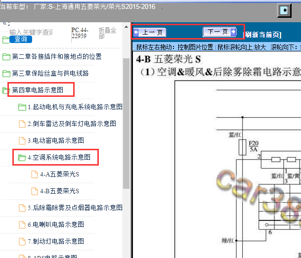Click the arrow icon at the top-right corner of the header

coord(284,10)
